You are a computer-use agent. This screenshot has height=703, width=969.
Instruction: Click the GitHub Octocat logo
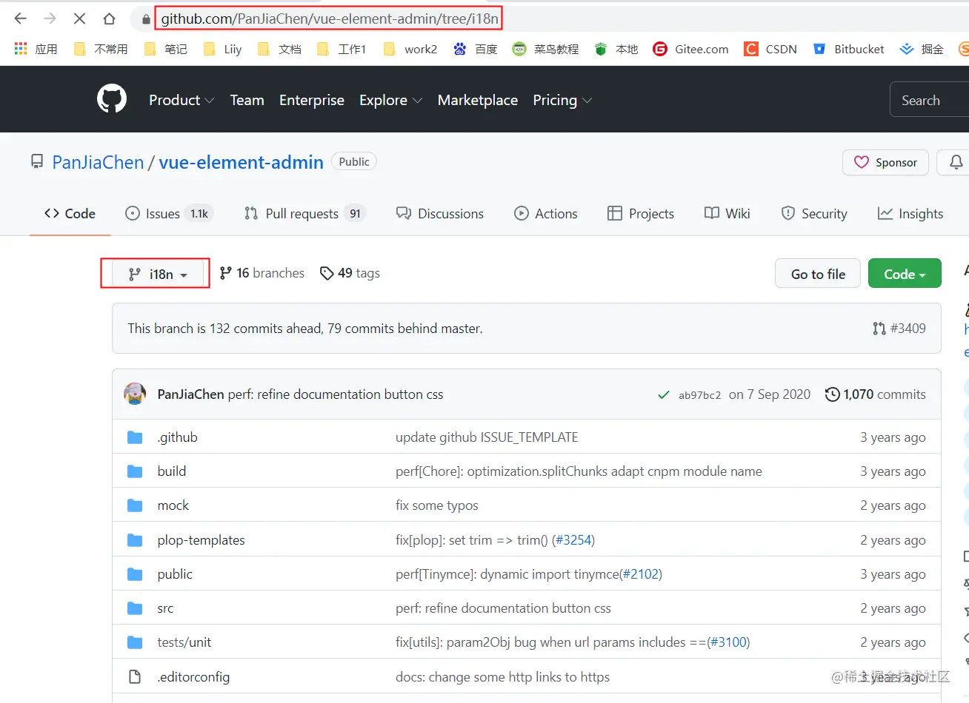(112, 99)
